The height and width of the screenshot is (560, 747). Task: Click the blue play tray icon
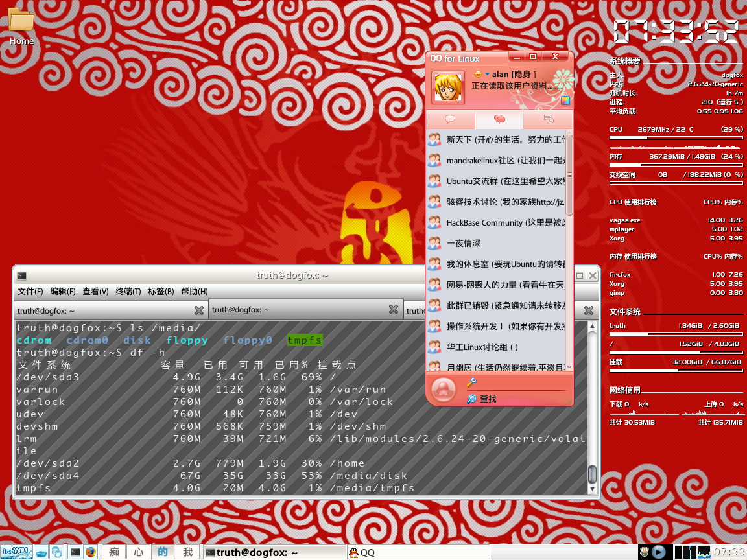[x=659, y=552]
